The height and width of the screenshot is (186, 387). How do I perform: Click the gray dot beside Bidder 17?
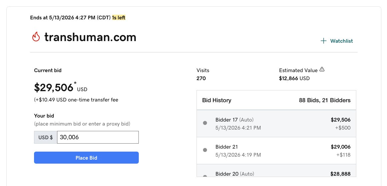click(x=205, y=123)
